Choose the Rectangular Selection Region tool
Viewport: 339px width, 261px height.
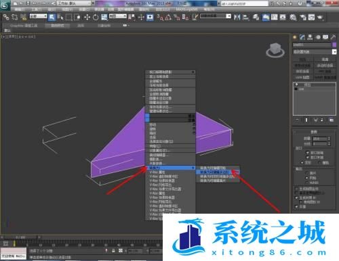coord(68,17)
